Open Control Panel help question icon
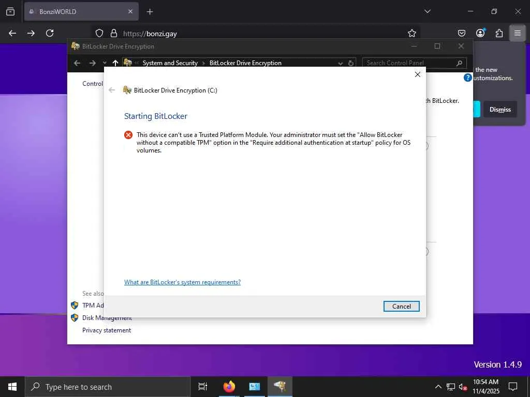This screenshot has height=397, width=530. coord(467,78)
